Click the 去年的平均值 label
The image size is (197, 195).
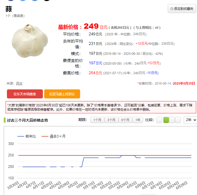click(73, 44)
